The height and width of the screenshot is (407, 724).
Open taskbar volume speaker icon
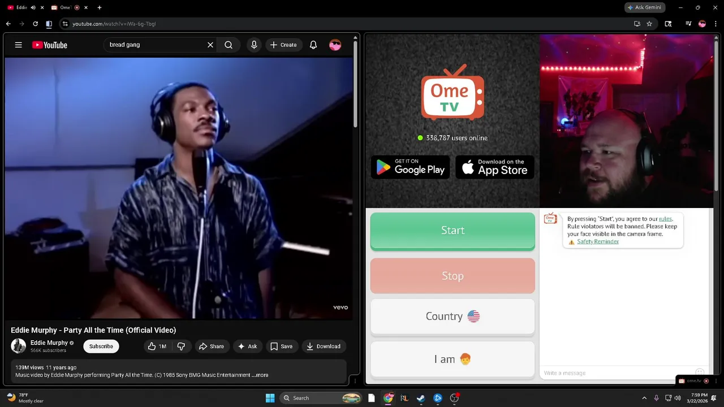tap(678, 398)
